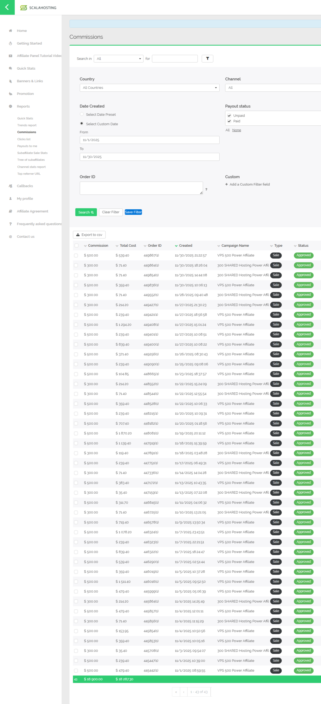Check the row for order 449408(1)
The image size is (321, 704).
76,325
